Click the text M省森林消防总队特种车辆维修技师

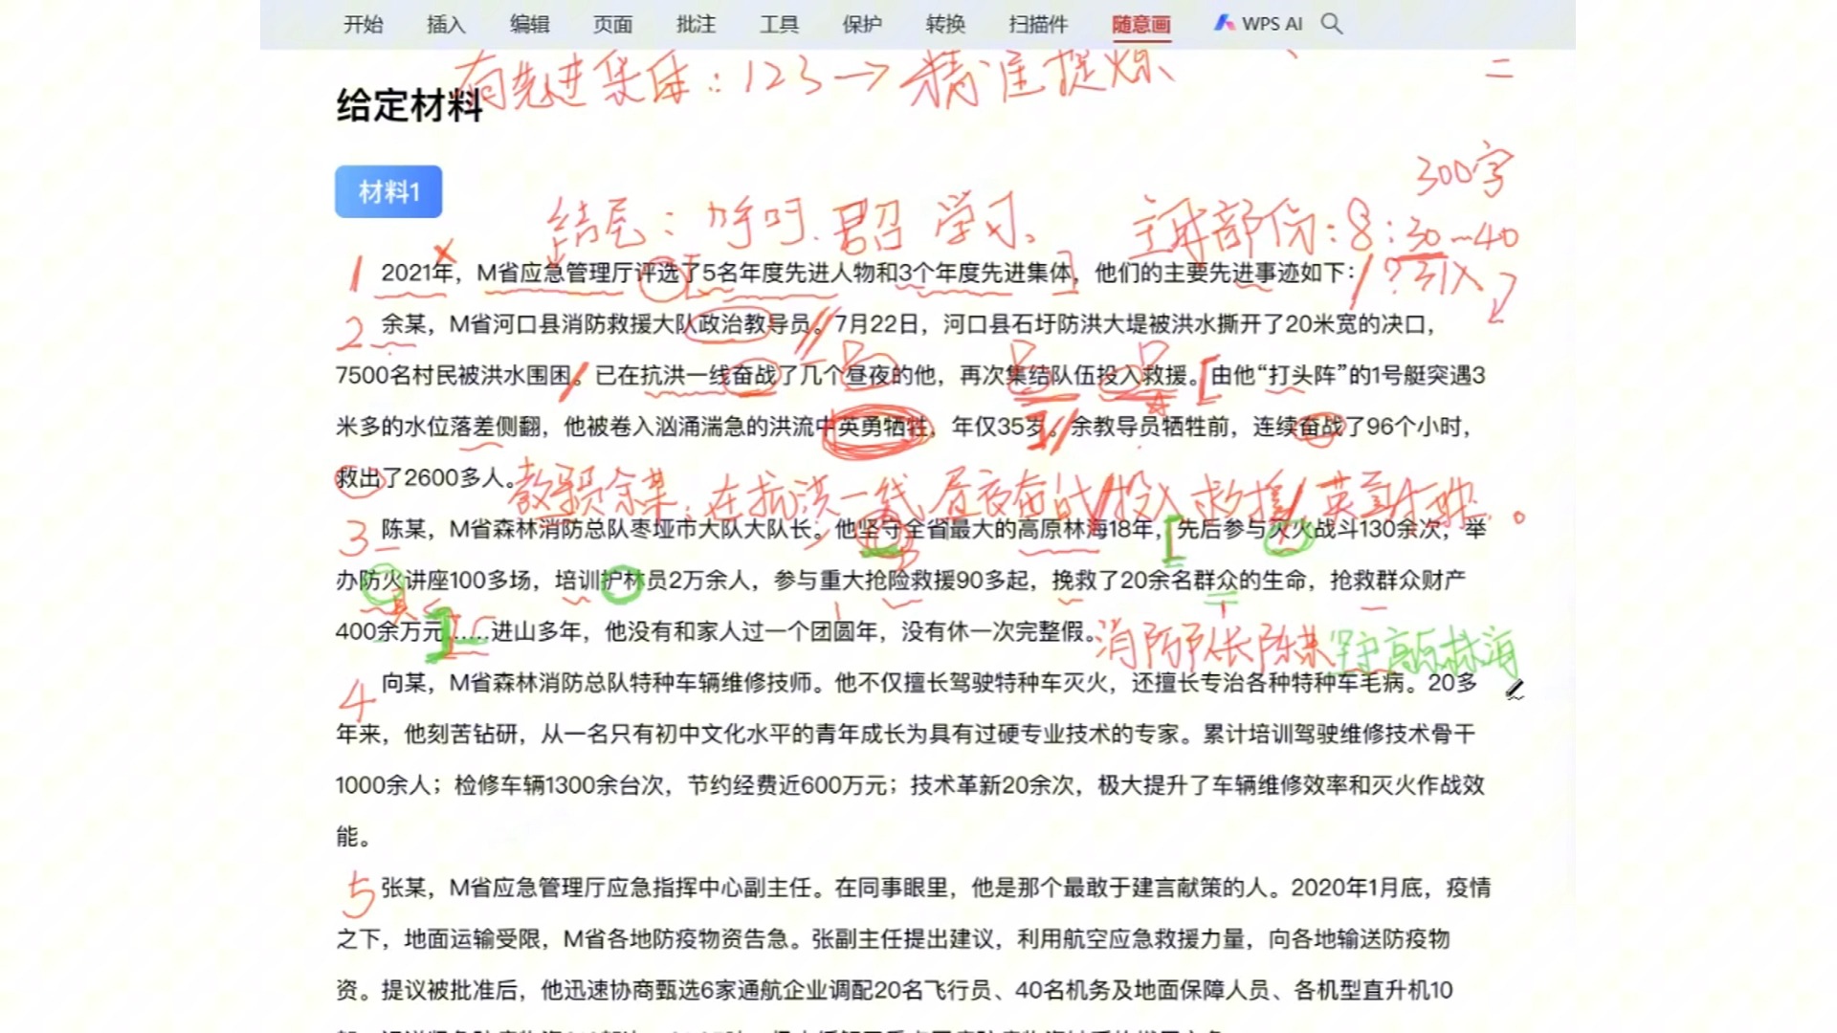tap(631, 683)
